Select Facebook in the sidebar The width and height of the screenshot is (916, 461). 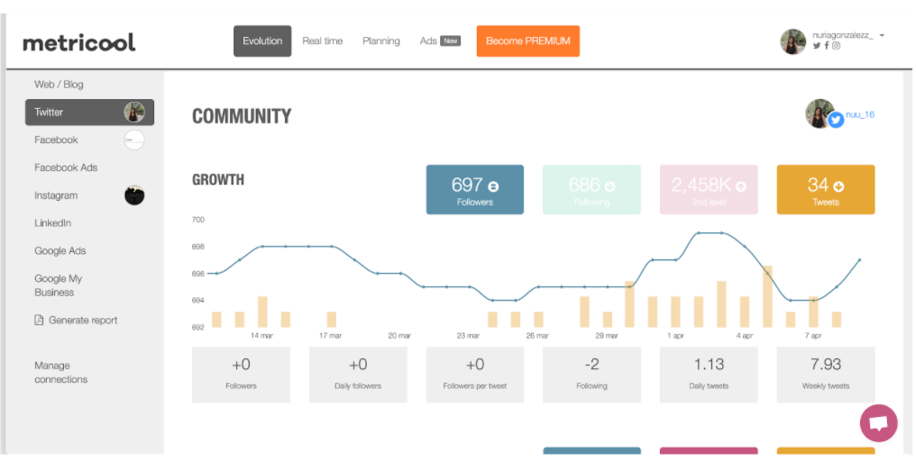click(x=56, y=140)
